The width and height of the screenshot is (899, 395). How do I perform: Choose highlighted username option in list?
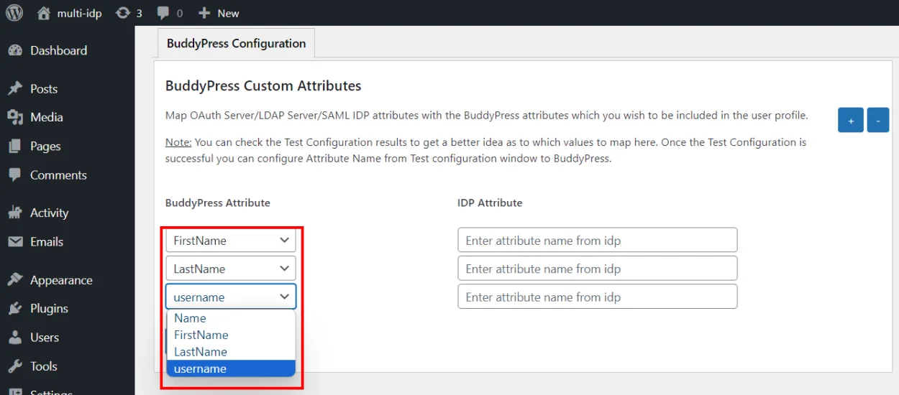coord(231,368)
